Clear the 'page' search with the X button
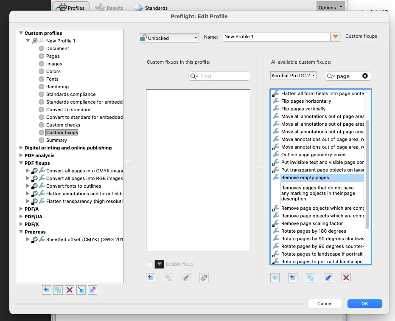 point(365,76)
